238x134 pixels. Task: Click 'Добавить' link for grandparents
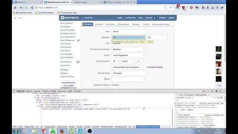115,85
